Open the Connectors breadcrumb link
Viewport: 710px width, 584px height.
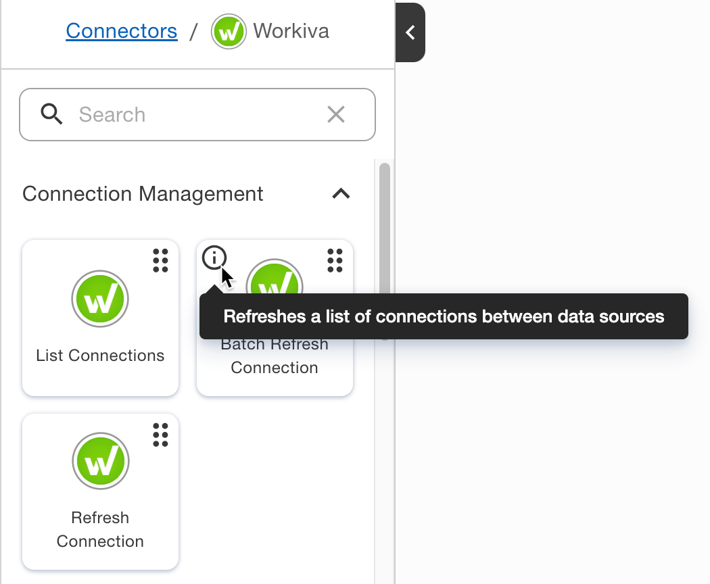(121, 31)
